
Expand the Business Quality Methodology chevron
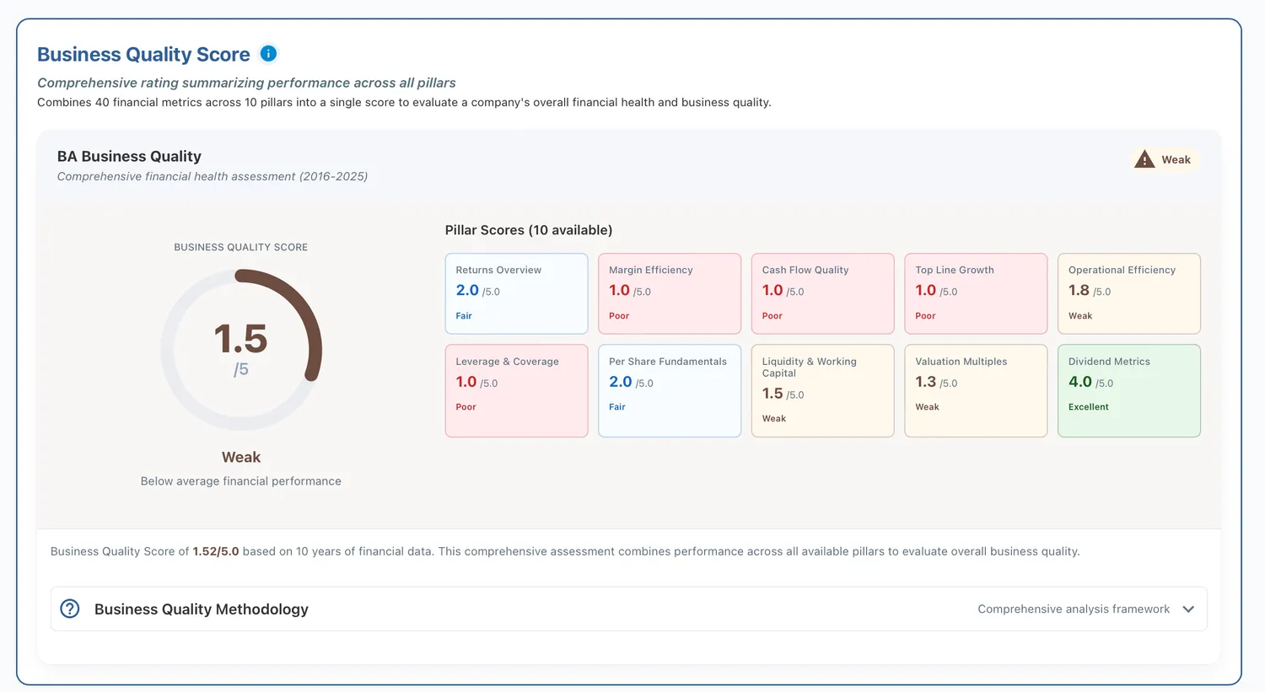1188,609
